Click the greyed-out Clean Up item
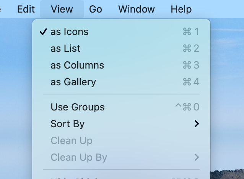The width and height of the screenshot is (244, 179). point(121,141)
